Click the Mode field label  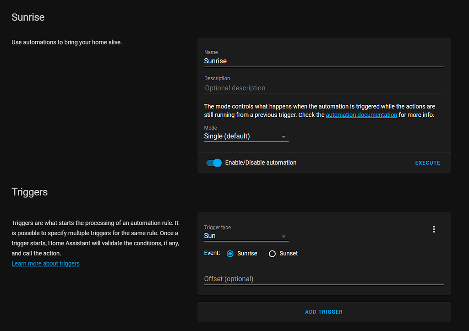click(x=211, y=128)
